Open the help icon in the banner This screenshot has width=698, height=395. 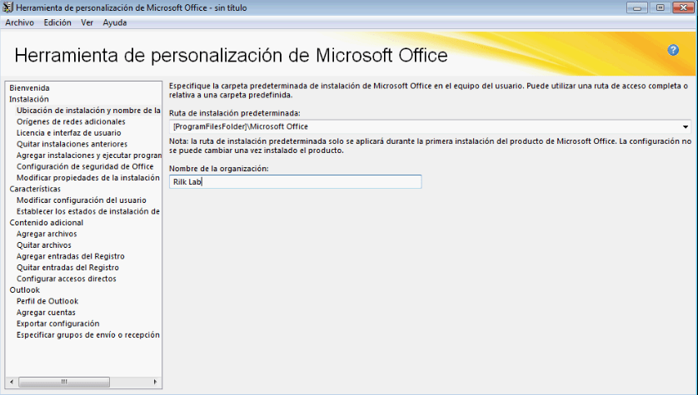pyautogui.click(x=673, y=50)
